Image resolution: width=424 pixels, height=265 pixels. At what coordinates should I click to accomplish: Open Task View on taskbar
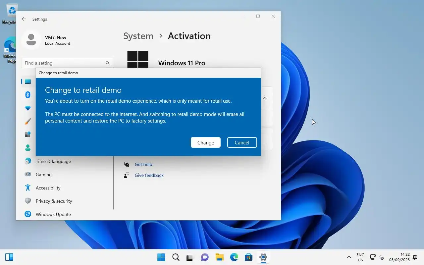pyautogui.click(x=190, y=257)
